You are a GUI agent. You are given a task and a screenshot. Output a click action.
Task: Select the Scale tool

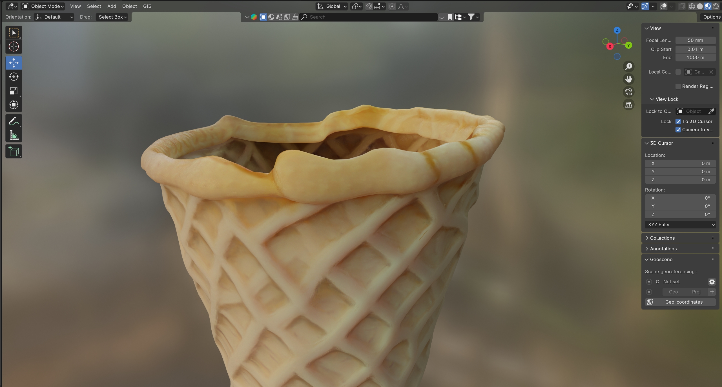point(14,91)
